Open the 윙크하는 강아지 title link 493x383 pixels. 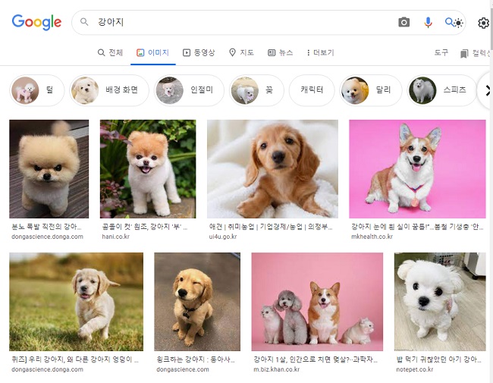coord(196,359)
